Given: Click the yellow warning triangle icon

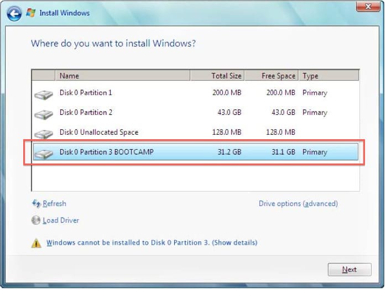Looking at the screenshot, I should coord(36,243).
